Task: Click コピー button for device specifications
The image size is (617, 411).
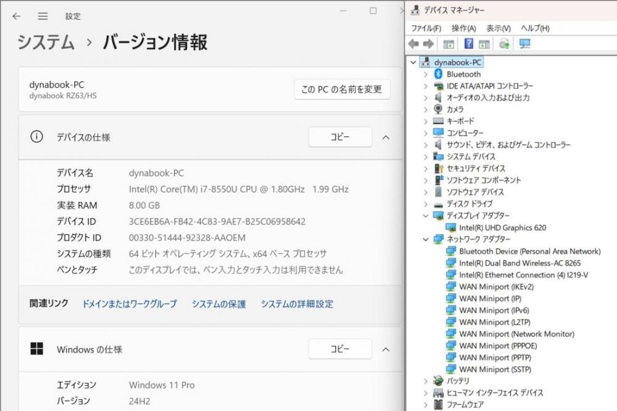Action: [340, 137]
